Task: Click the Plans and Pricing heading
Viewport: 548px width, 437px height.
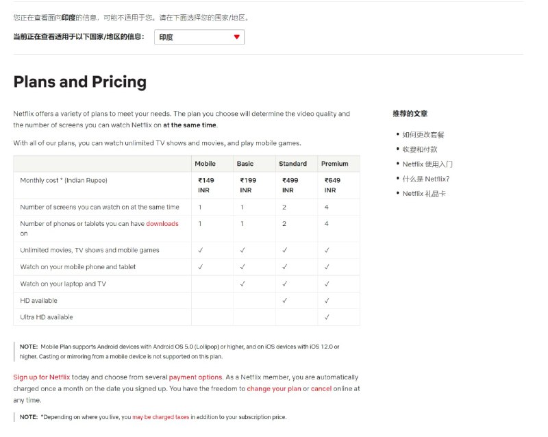Action: (x=79, y=82)
